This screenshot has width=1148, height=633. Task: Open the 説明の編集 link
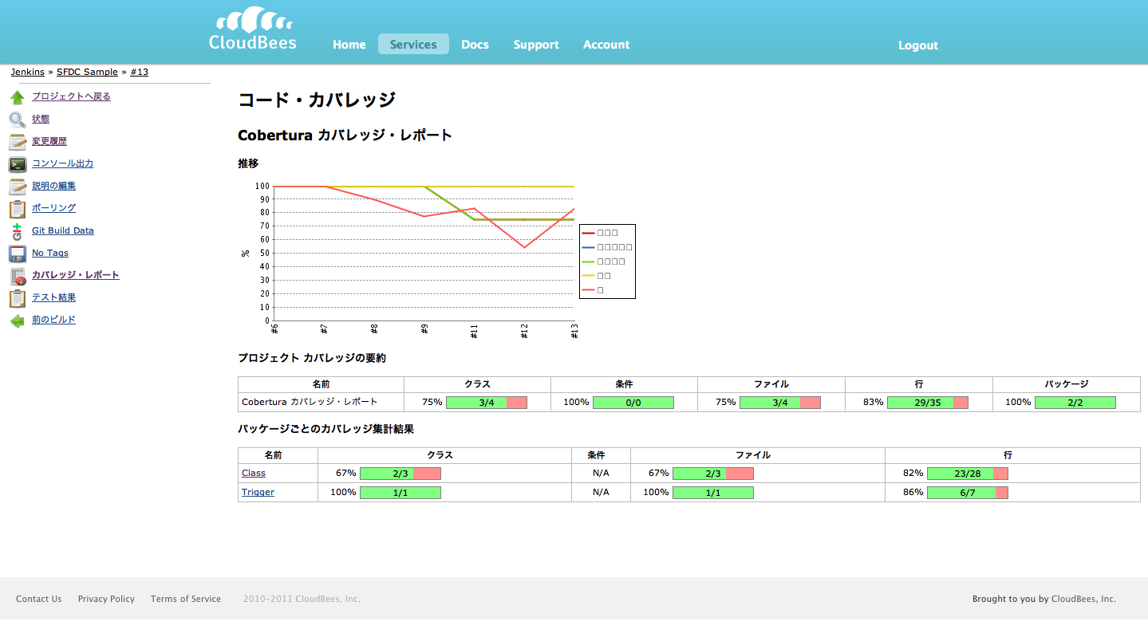53,186
